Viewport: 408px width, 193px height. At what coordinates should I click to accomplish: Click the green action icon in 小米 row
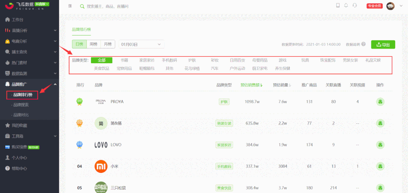380,166
